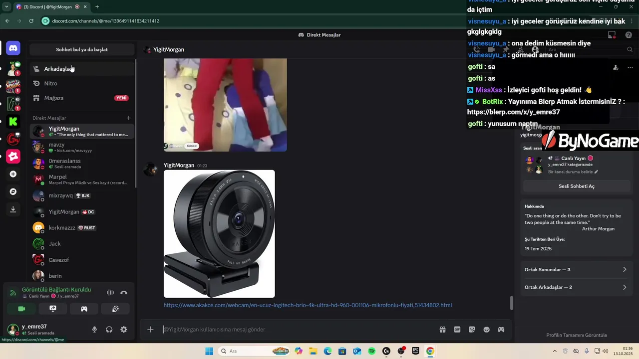Send a gift via gift icon
This screenshot has width=639, height=359.
442,330
